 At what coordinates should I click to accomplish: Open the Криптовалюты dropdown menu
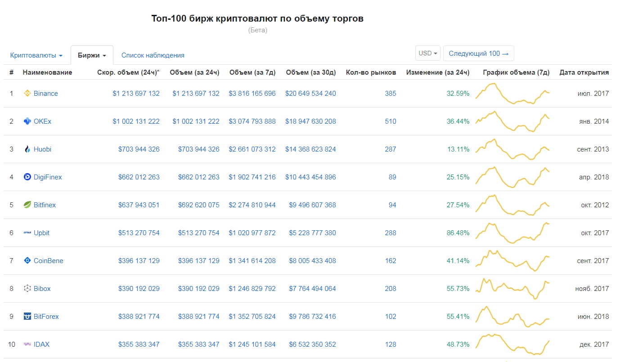point(36,55)
